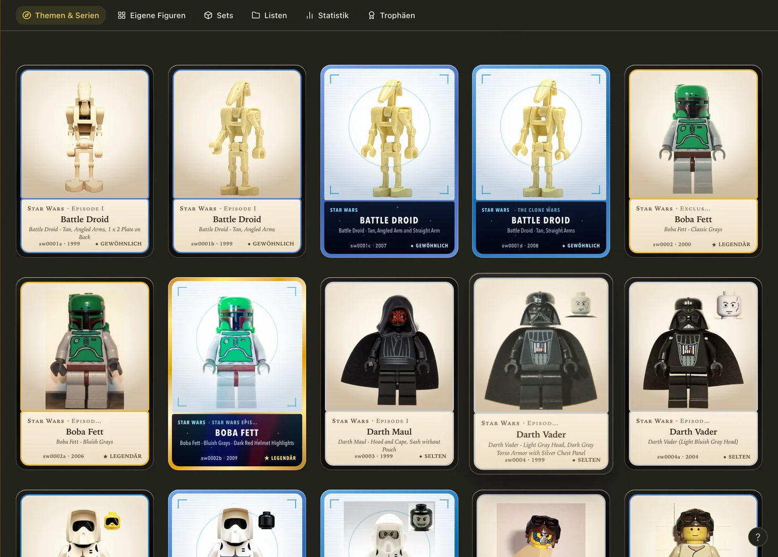Screen dimensions: 778x557
Task: Open Battle Droid card sw0001b
Action: pyautogui.click(x=237, y=161)
